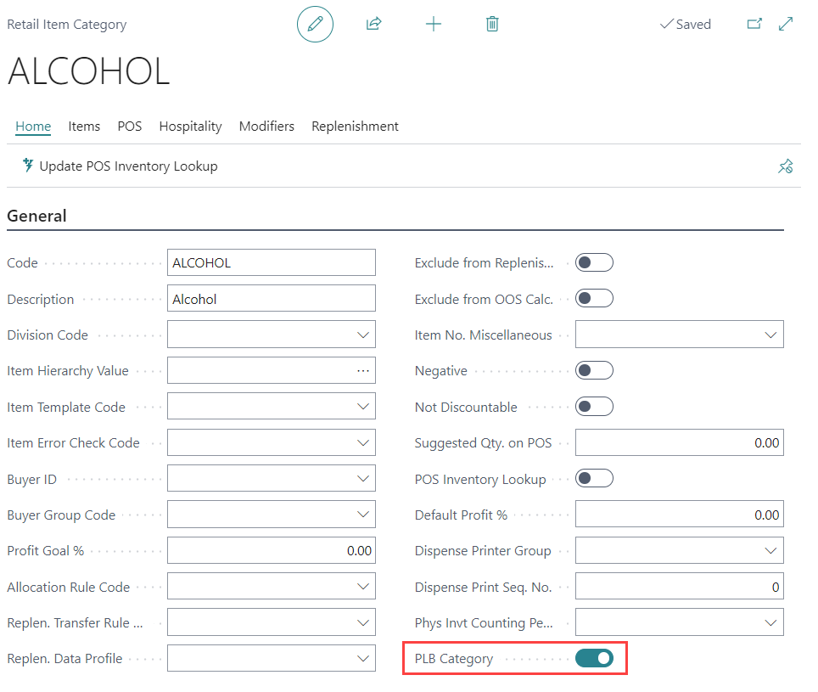Screen dimensions: 818x692
Task: Toggle the Negative switch on
Action: coord(594,371)
